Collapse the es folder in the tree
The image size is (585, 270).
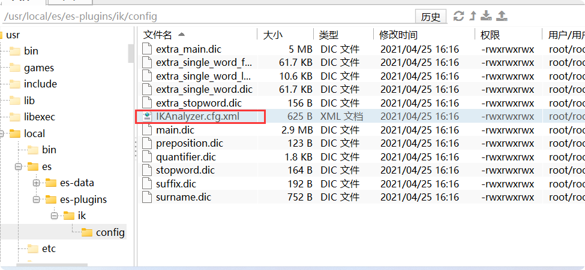tap(18, 167)
